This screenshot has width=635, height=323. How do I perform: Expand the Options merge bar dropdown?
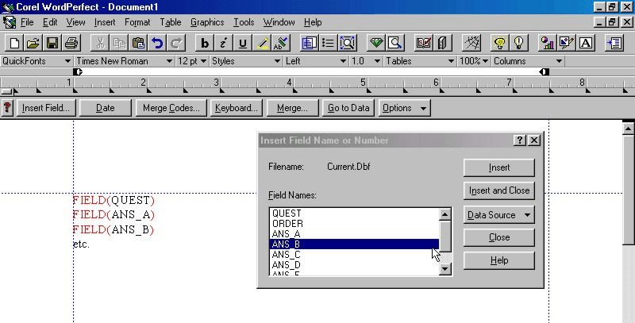click(x=404, y=108)
